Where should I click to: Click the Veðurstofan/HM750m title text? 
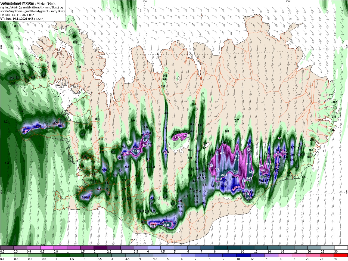pyautogui.click(x=17, y=3)
